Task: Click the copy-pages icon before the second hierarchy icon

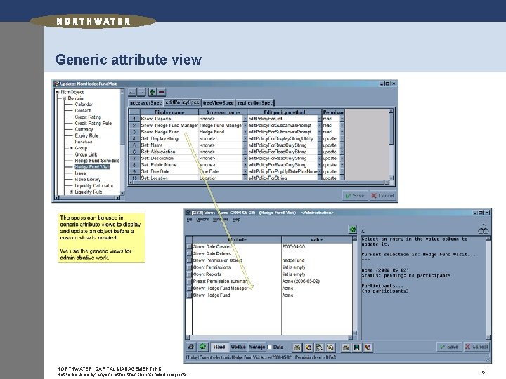Action: click(x=330, y=347)
